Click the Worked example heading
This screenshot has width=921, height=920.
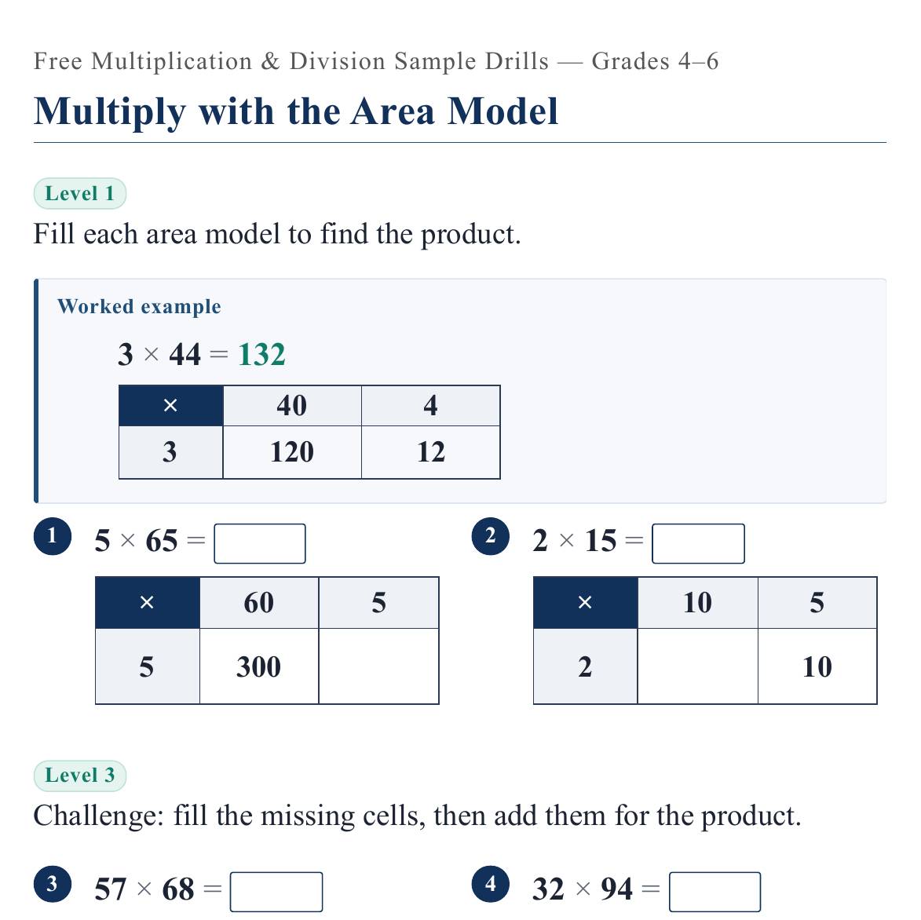tap(139, 306)
